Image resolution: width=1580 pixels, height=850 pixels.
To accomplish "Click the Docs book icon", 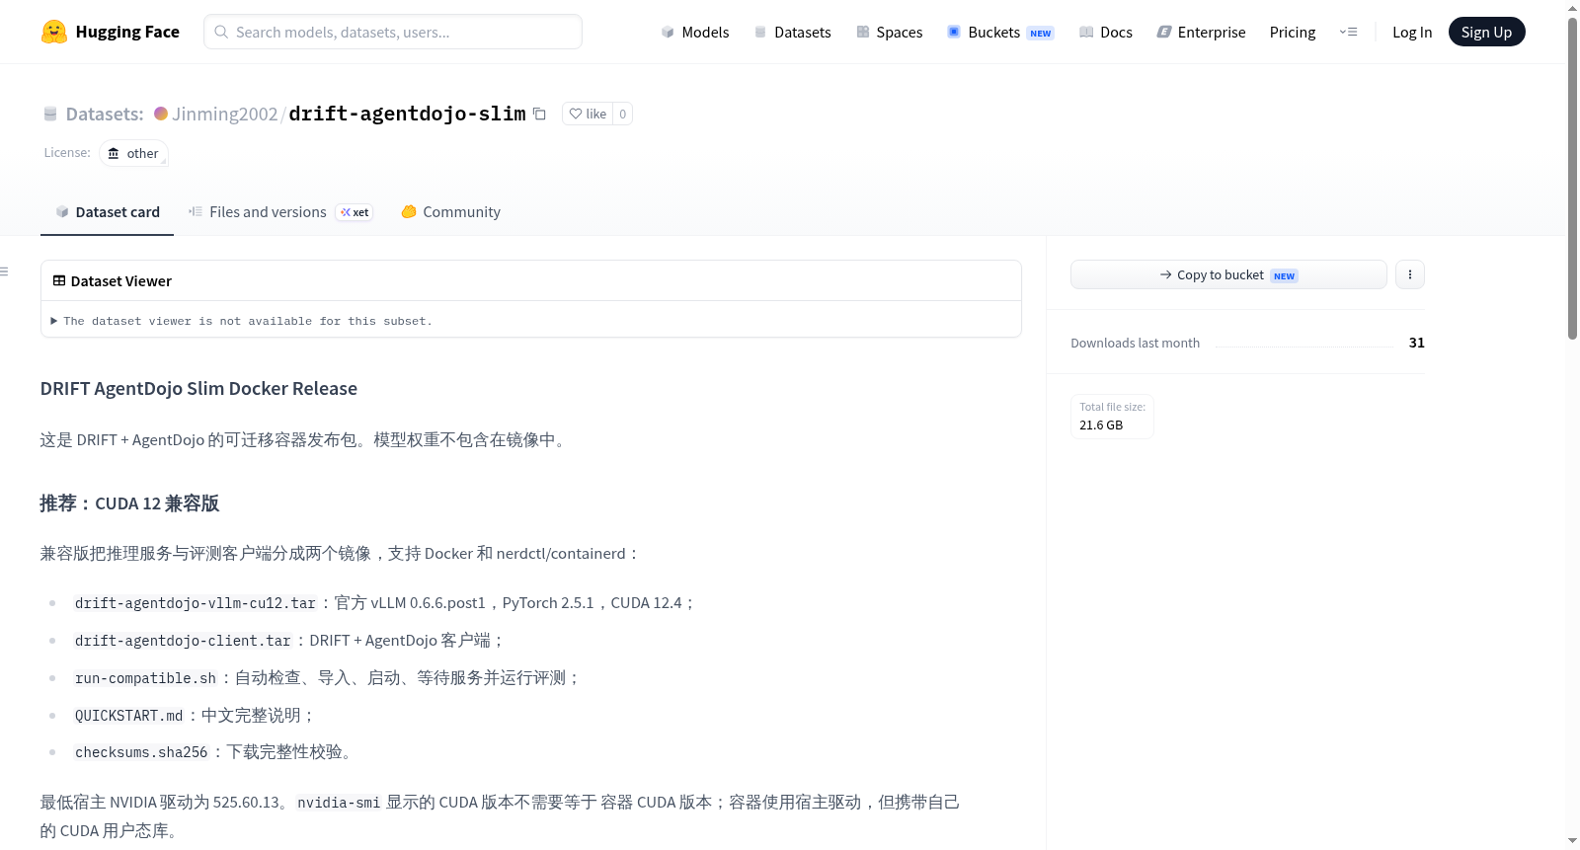I will pos(1086,33).
